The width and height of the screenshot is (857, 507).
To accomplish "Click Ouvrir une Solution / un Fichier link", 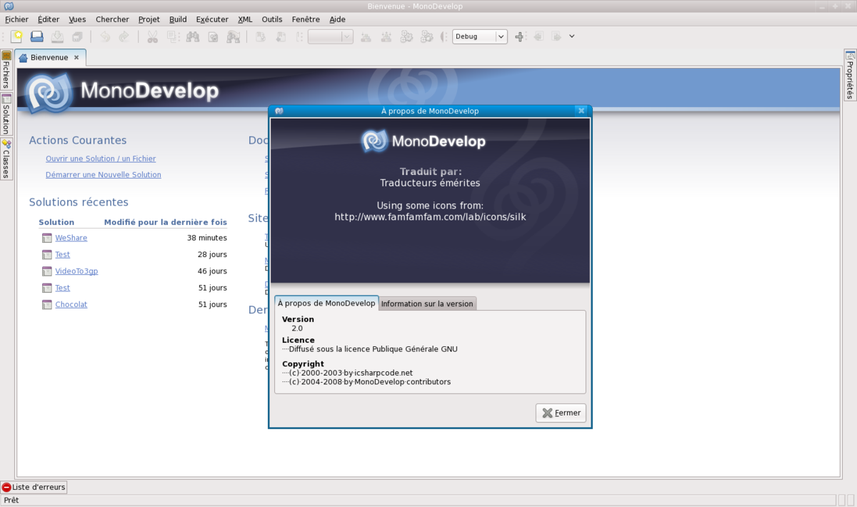I will (x=101, y=159).
